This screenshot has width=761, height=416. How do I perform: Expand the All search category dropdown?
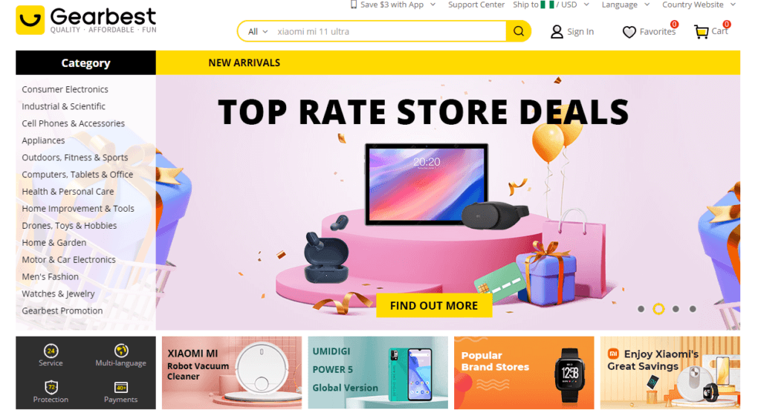pos(258,31)
